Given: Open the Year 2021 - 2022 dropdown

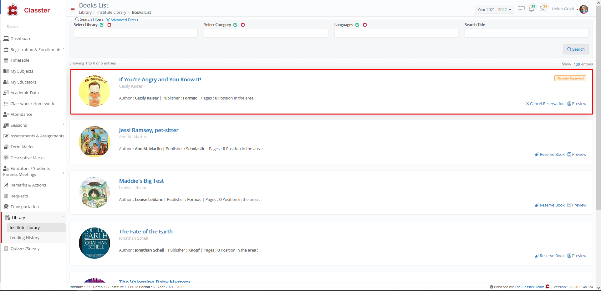Looking at the screenshot, I should coord(494,10).
